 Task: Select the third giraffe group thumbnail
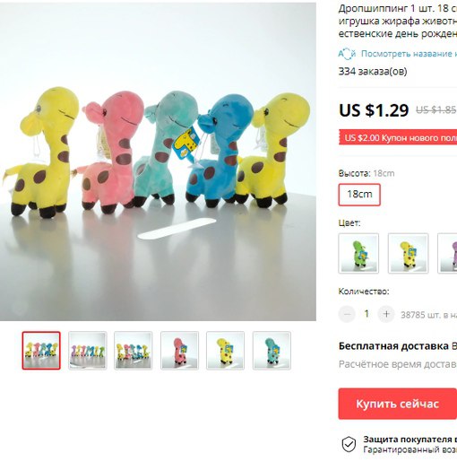(x=134, y=351)
